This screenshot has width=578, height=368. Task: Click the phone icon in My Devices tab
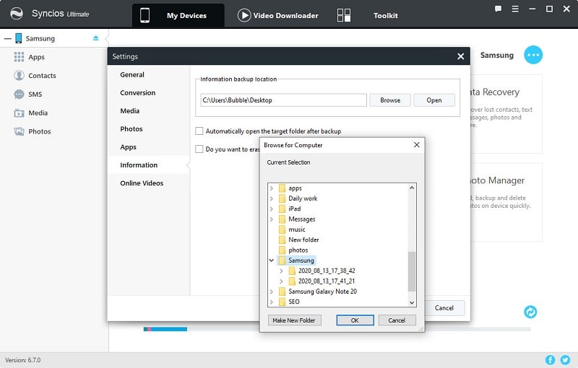[x=145, y=15]
